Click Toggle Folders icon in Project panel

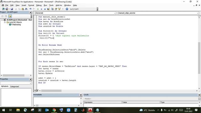10,16
